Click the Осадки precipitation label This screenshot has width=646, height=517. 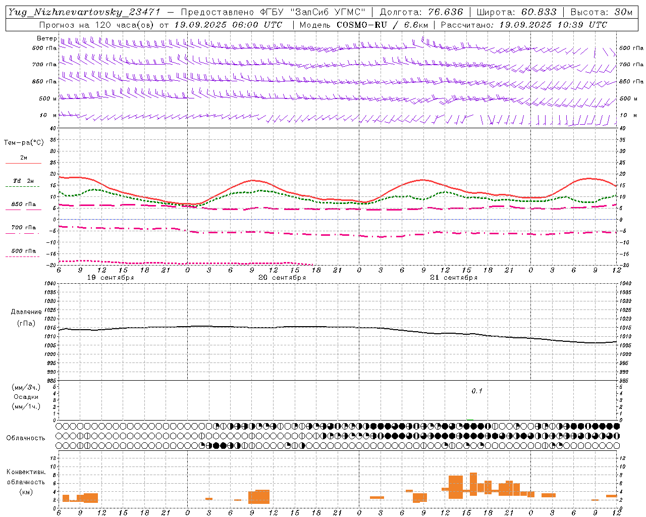[x=26, y=397]
